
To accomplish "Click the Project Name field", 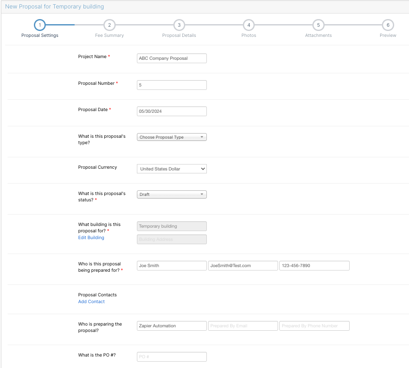I will point(171,58).
